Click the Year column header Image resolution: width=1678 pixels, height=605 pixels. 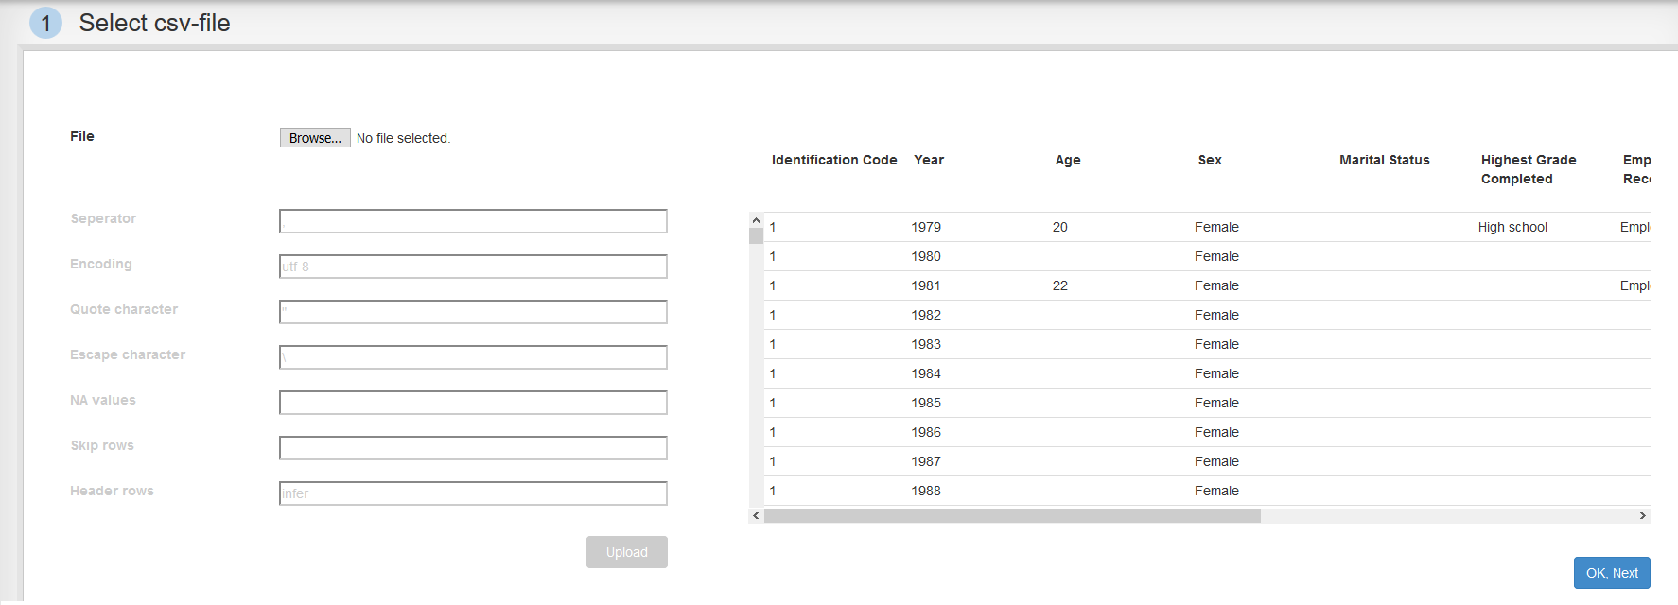(929, 160)
